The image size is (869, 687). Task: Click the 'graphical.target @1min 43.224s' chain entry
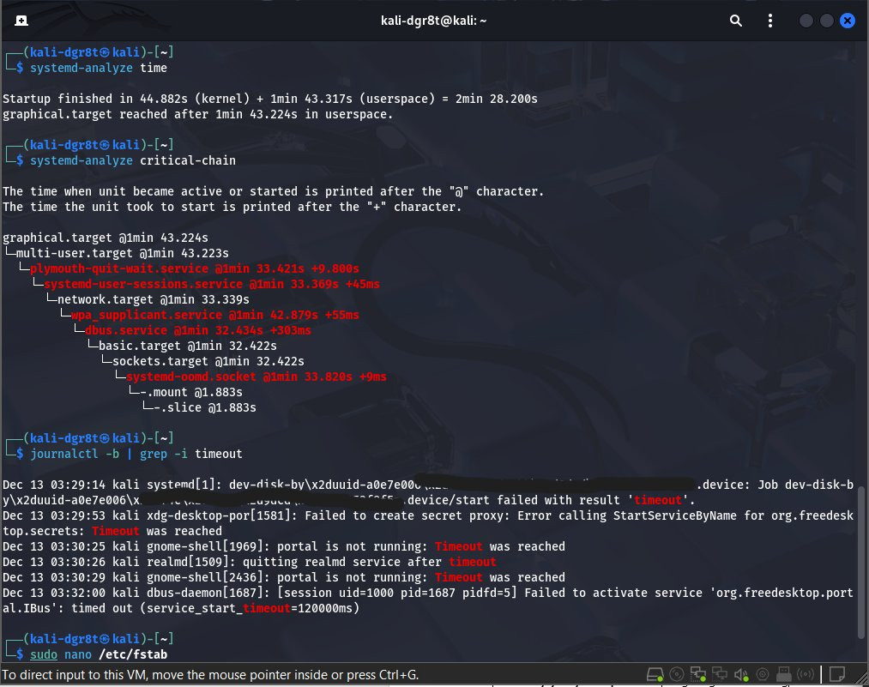tap(106, 238)
